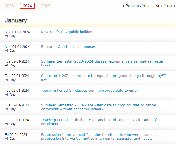This screenshot has width=176, height=146.
Task: Click the January month heading
Action: click(16, 20)
